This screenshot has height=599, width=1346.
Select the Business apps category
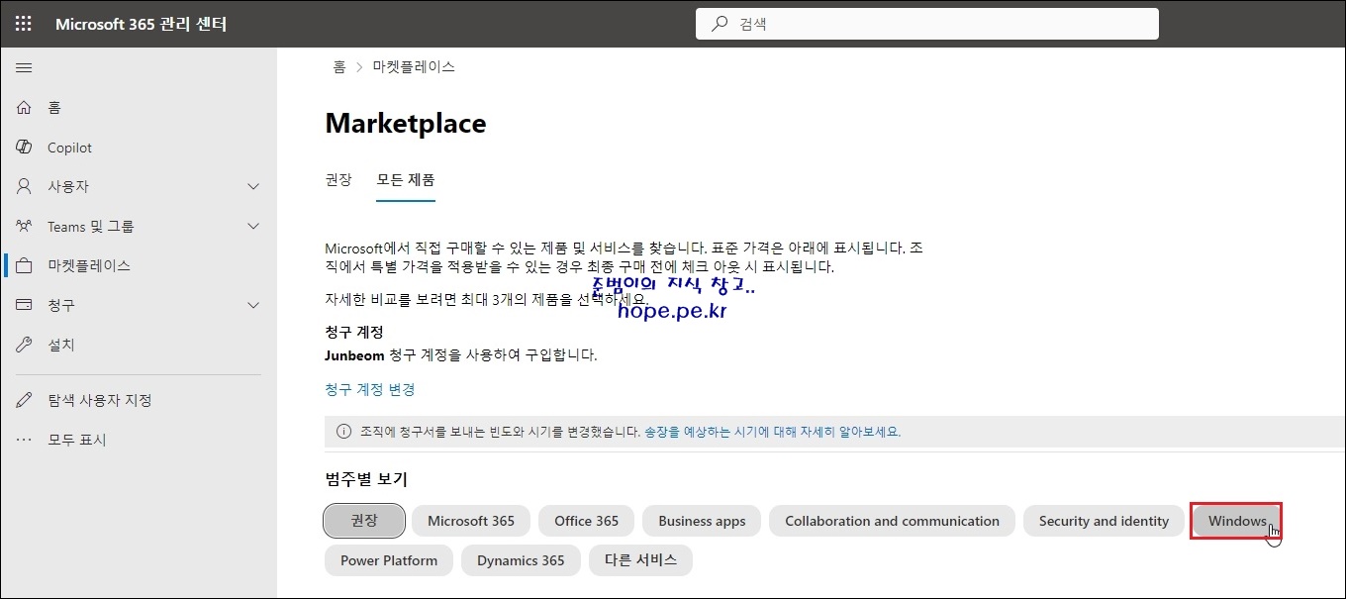point(702,521)
